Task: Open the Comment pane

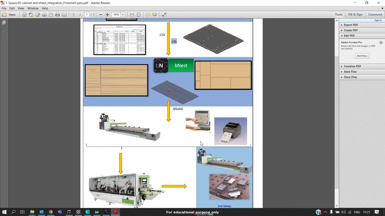Action: pos(375,14)
